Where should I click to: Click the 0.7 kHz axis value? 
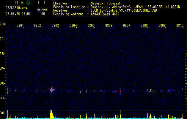[2, 98]
